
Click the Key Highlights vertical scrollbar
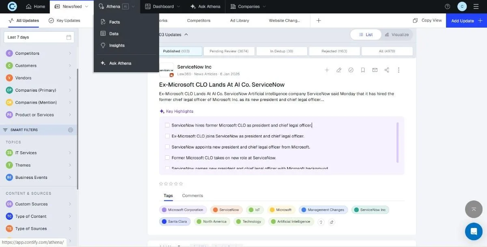coord(397,142)
